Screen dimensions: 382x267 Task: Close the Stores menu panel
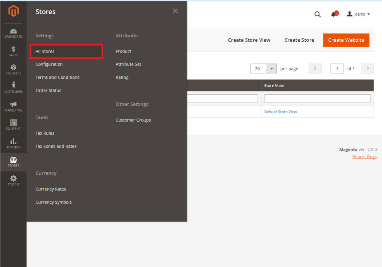[x=175, y=11]
